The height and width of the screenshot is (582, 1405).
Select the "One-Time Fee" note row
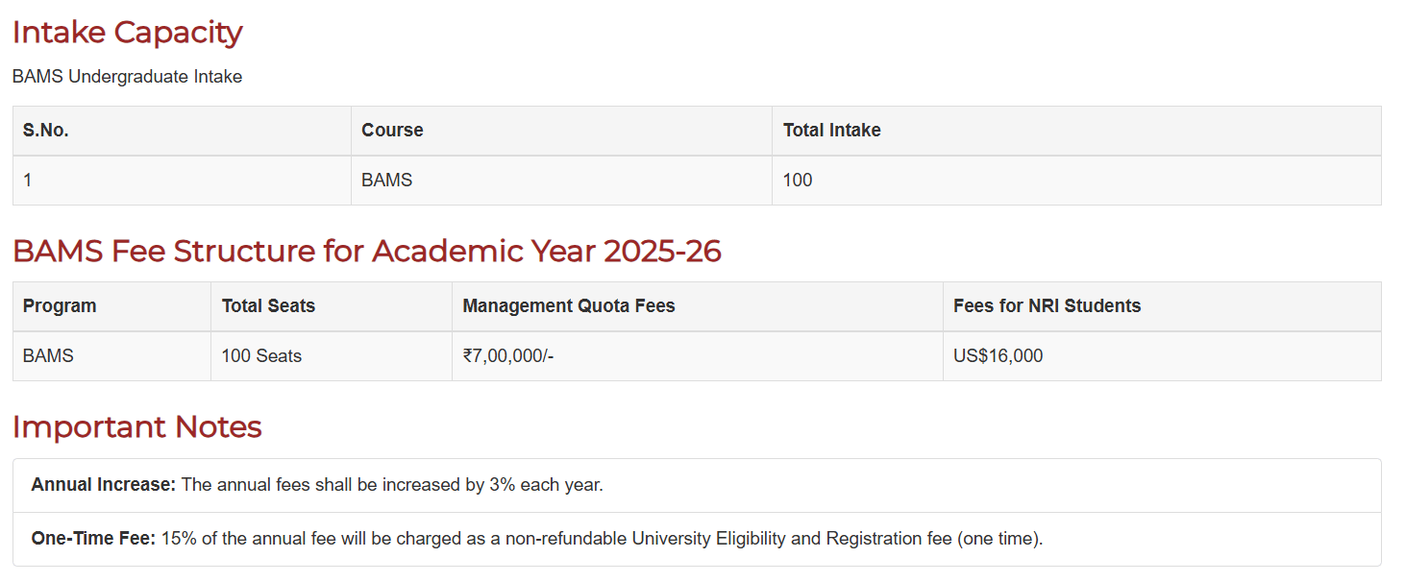536,539
